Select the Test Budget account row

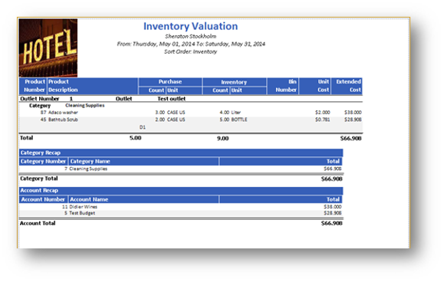pos(181,213)
